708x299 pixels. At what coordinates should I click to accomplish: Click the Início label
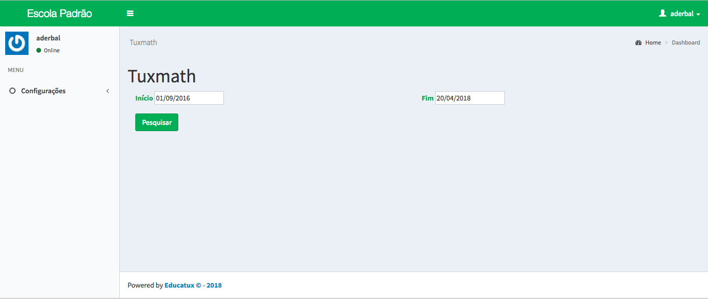click(144, 98)
